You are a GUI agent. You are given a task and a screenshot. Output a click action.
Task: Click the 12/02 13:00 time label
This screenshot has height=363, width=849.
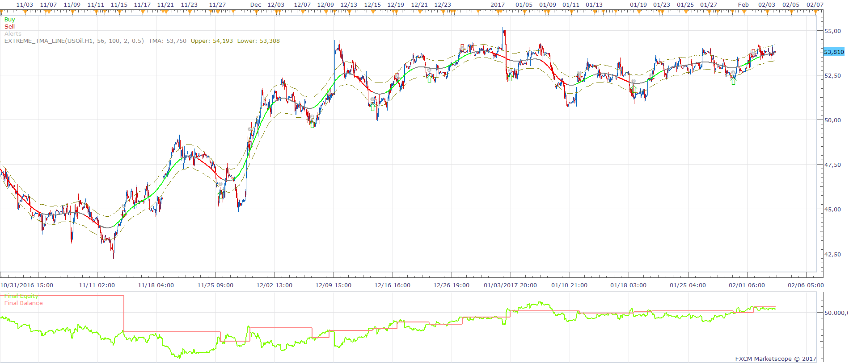point(275,285)
